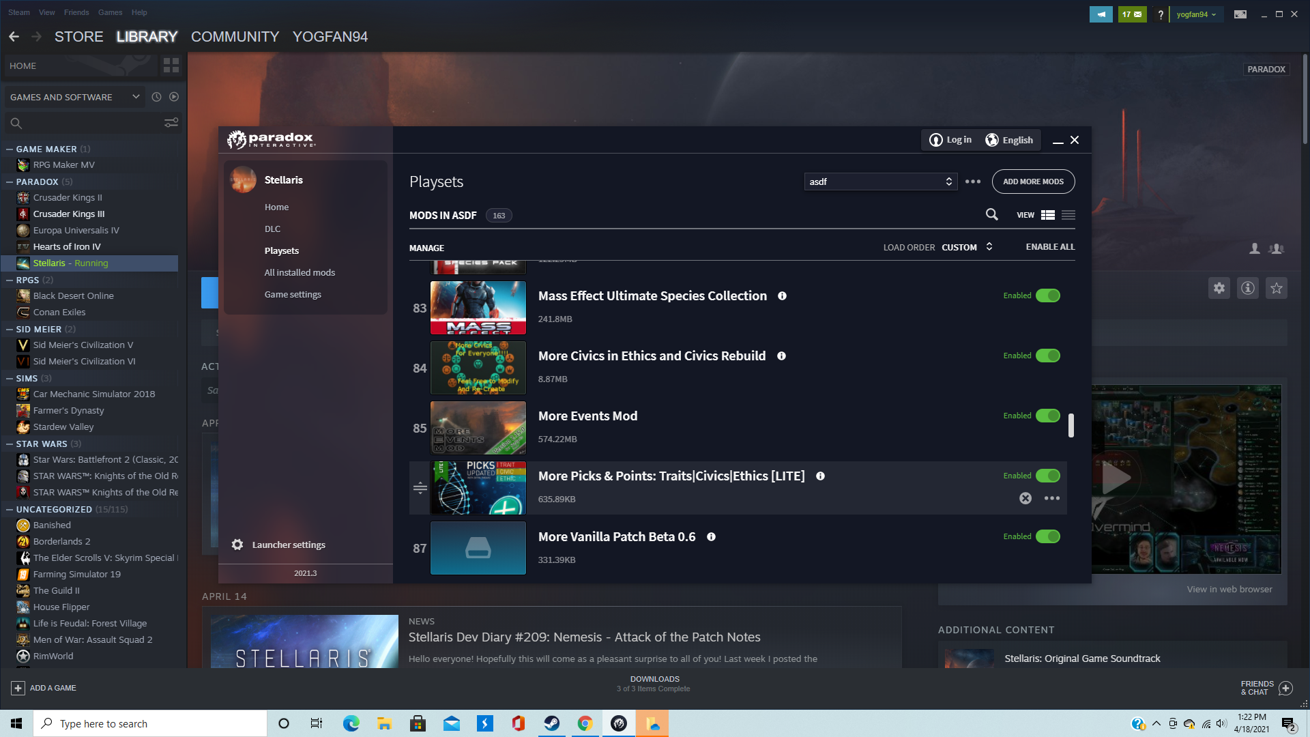
Task: Change launcher language from English
Action: click(1009, 140)
